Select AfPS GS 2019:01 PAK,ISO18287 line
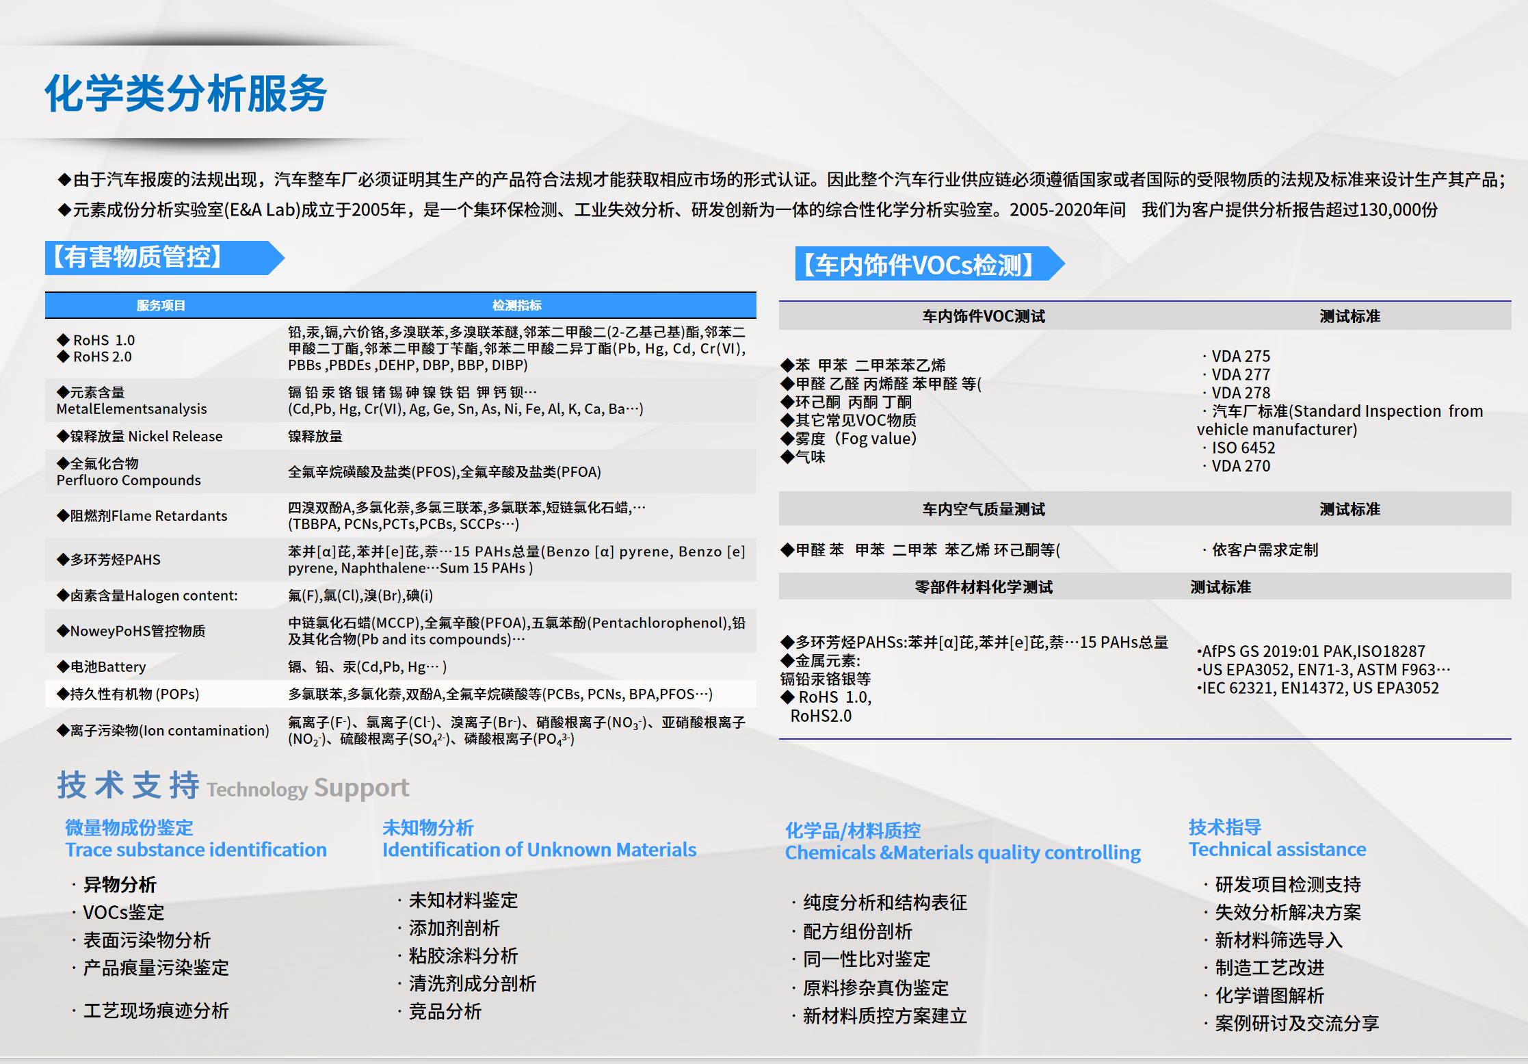Viewport: 1528px width, 1064px height. coord(1310,651)
